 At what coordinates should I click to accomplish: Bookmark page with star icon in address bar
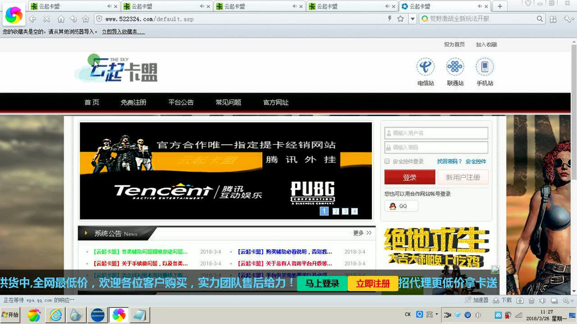(400, 18)
